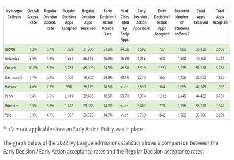Select Penn's 53.7% class filled value
Image resolution: width=234 pixels, height=160 pixels.
click(x=124, y=96)
